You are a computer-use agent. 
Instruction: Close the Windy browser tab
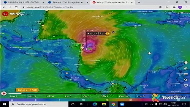pyautogui.click(x=132, y=2)
